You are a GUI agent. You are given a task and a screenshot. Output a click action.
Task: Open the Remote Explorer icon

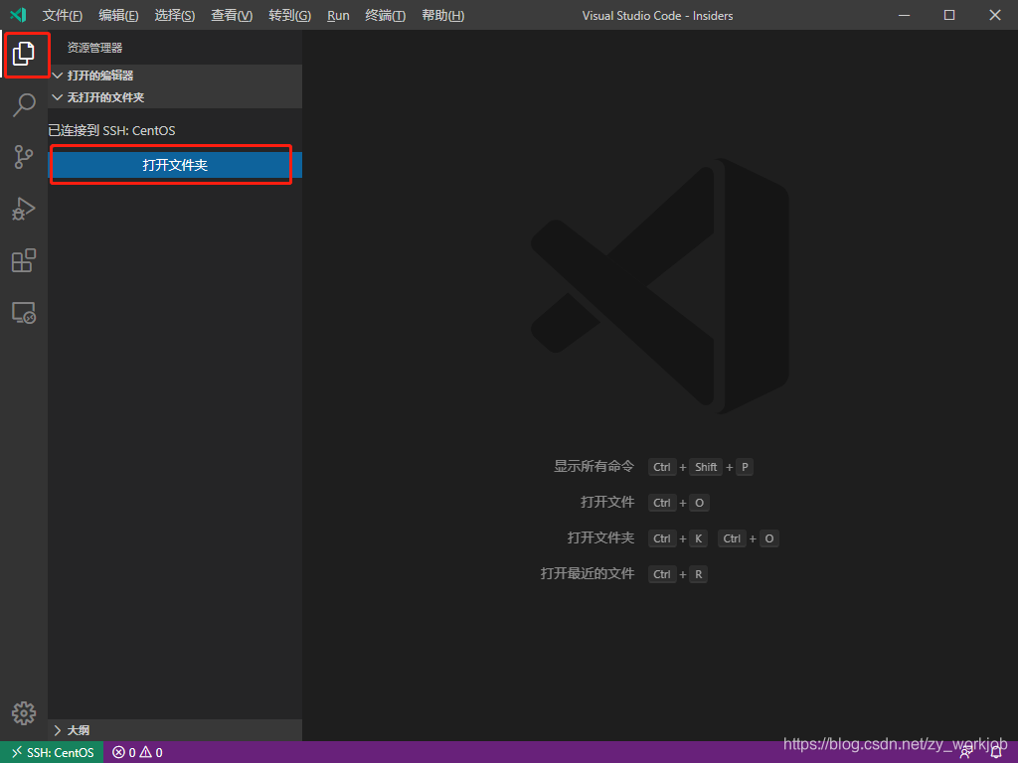24,313
